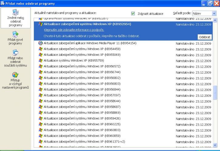
Task: Click Windows flag icon beside KB958644
Action: click(x=41, y=101)
